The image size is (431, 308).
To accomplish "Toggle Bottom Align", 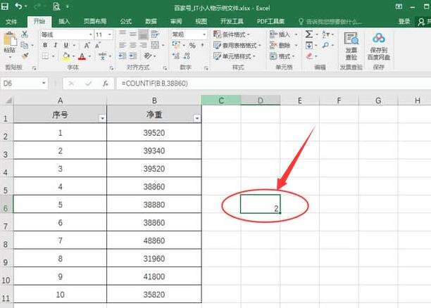I will click(x=143, y=34).
